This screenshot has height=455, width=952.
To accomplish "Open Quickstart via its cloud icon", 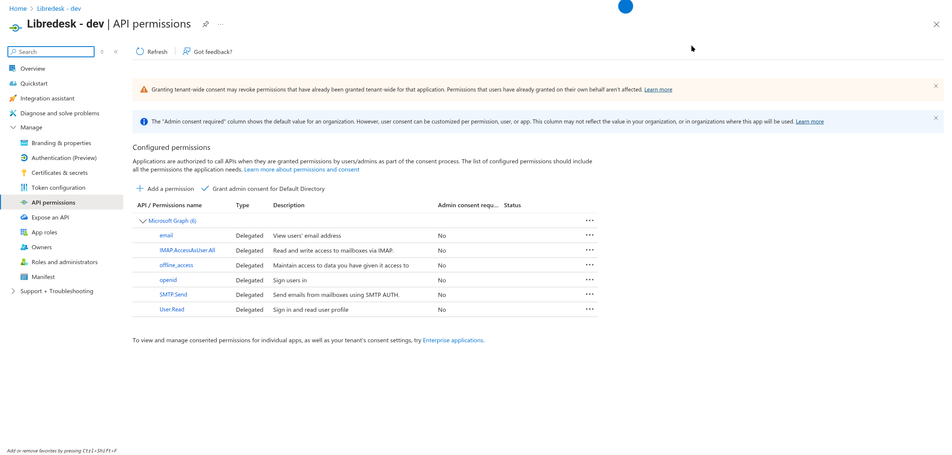I will pos(13,83).
